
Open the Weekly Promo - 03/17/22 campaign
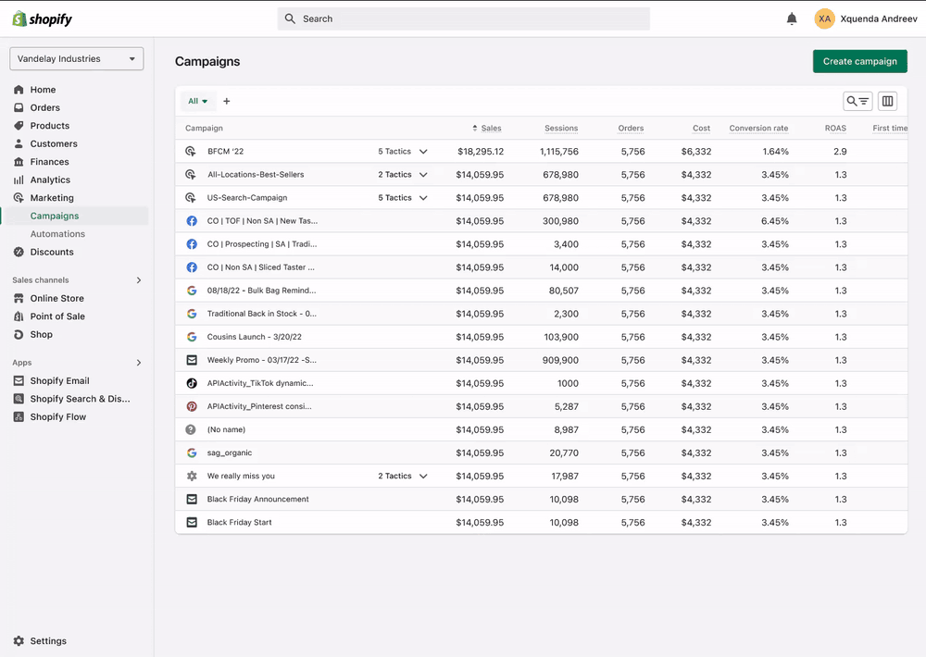262,360
